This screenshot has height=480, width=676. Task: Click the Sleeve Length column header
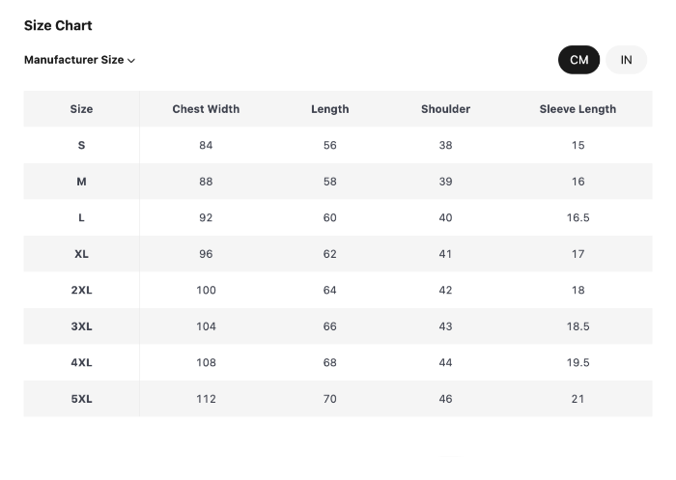(577, 109)
